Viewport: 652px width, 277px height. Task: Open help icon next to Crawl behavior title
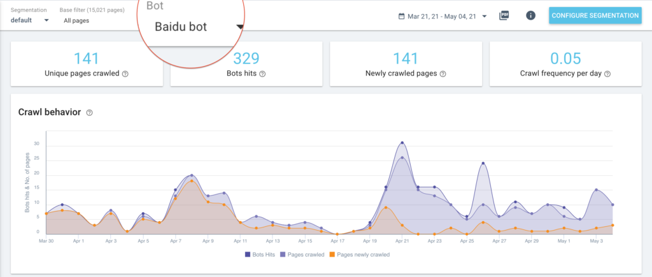point(89,112)
